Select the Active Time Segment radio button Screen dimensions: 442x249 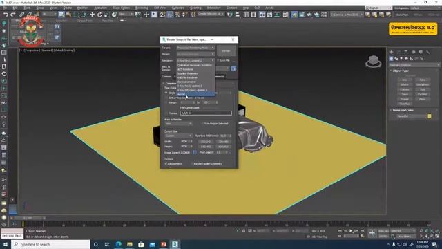tap(166, 98)
